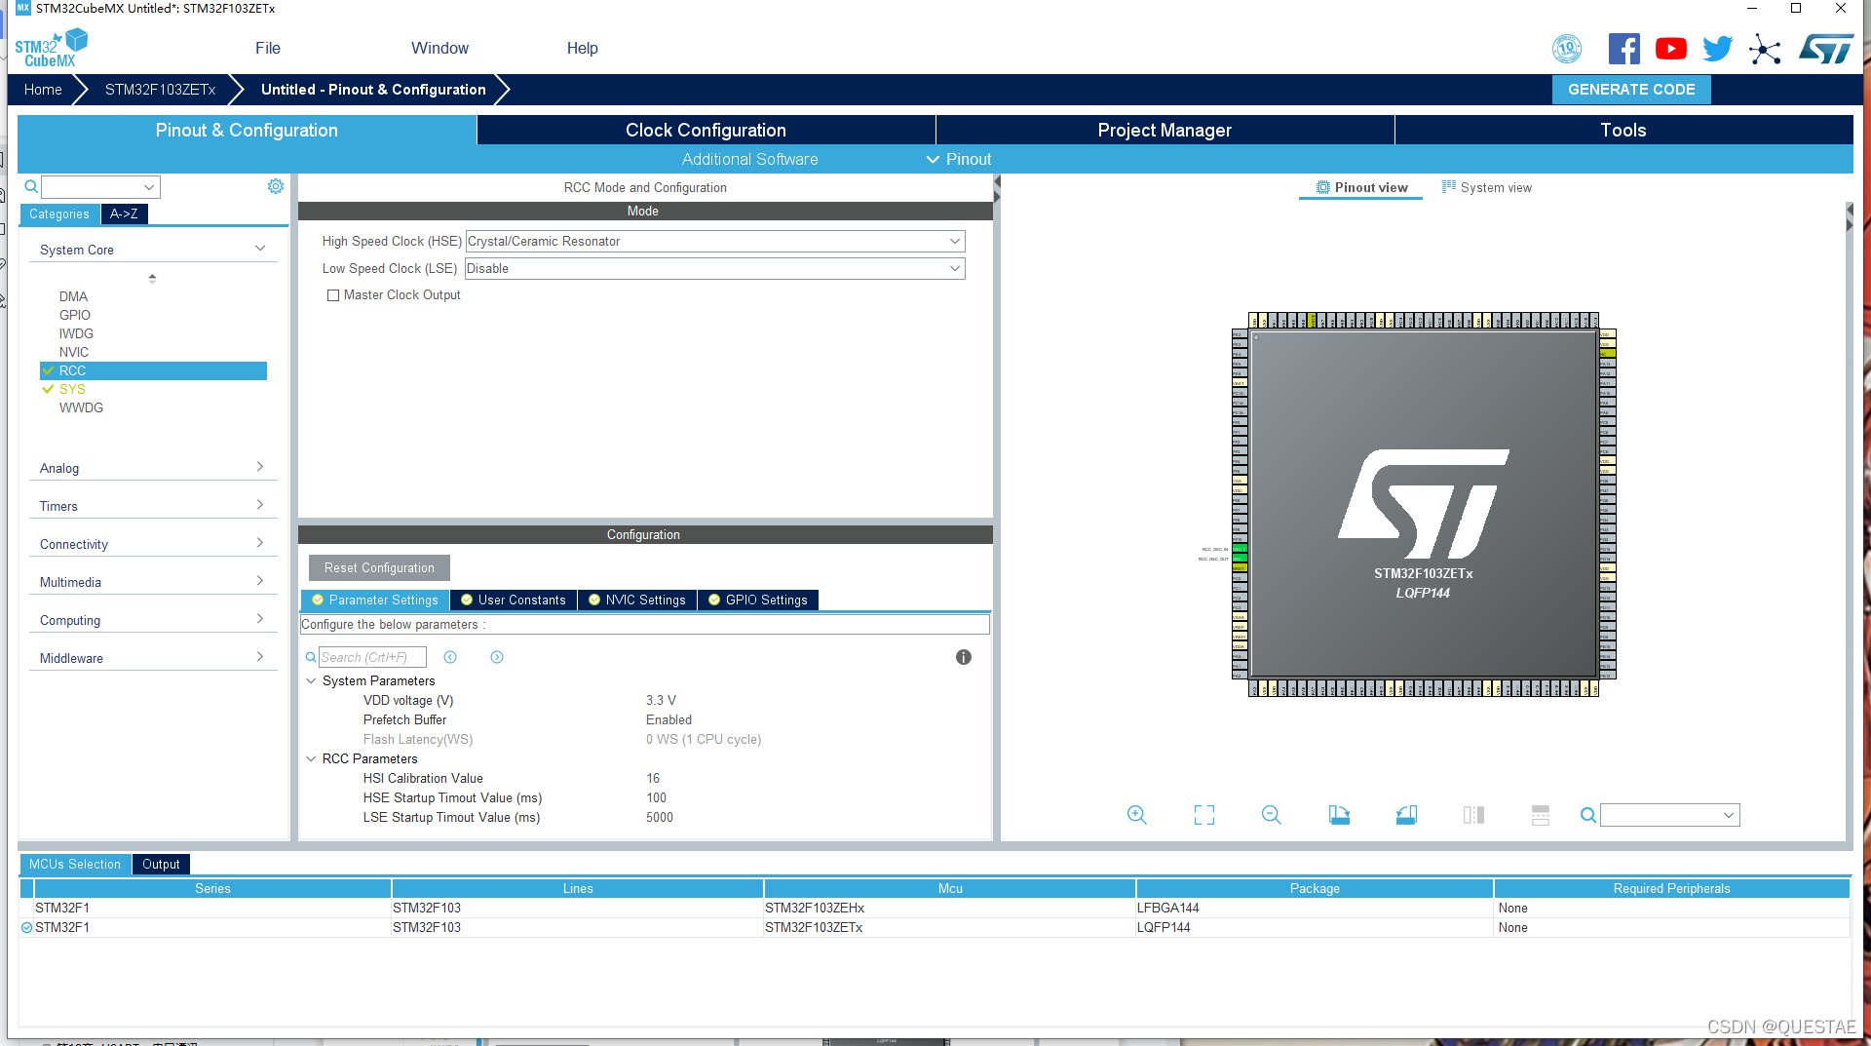The height and width of the screenshot is (1046, 1871).
Task: Open the Pinout dropdown menu
Action: point(959,159)
